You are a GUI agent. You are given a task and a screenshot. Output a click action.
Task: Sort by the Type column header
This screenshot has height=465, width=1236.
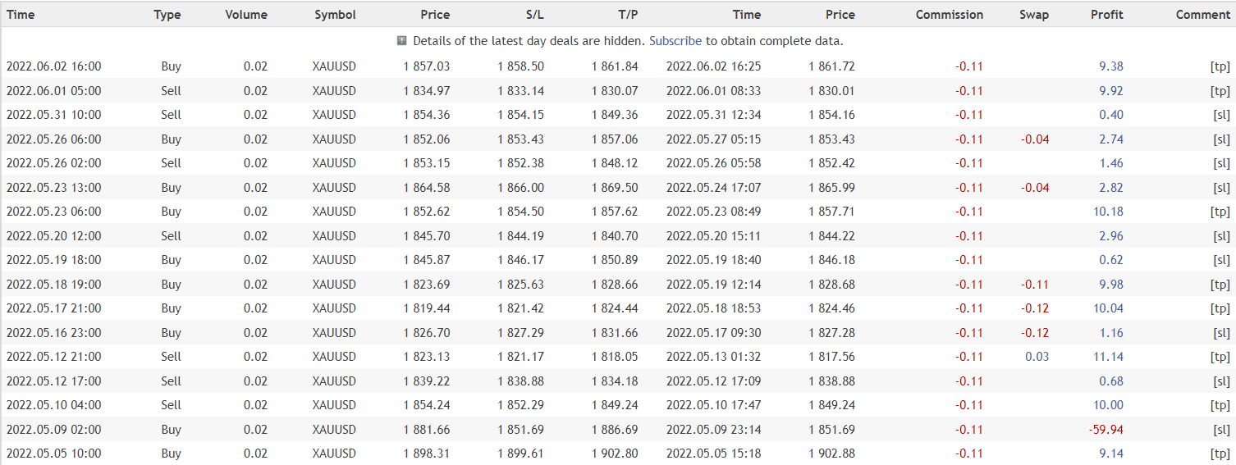pyautogui.click(x=167, y=15)
